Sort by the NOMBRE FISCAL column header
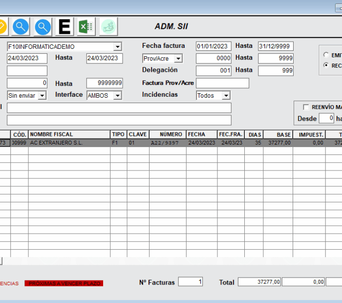 (69, 134)
